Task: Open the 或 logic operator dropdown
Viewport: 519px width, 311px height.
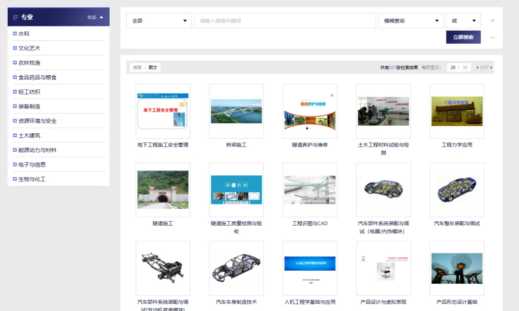Action: [463, 21]
